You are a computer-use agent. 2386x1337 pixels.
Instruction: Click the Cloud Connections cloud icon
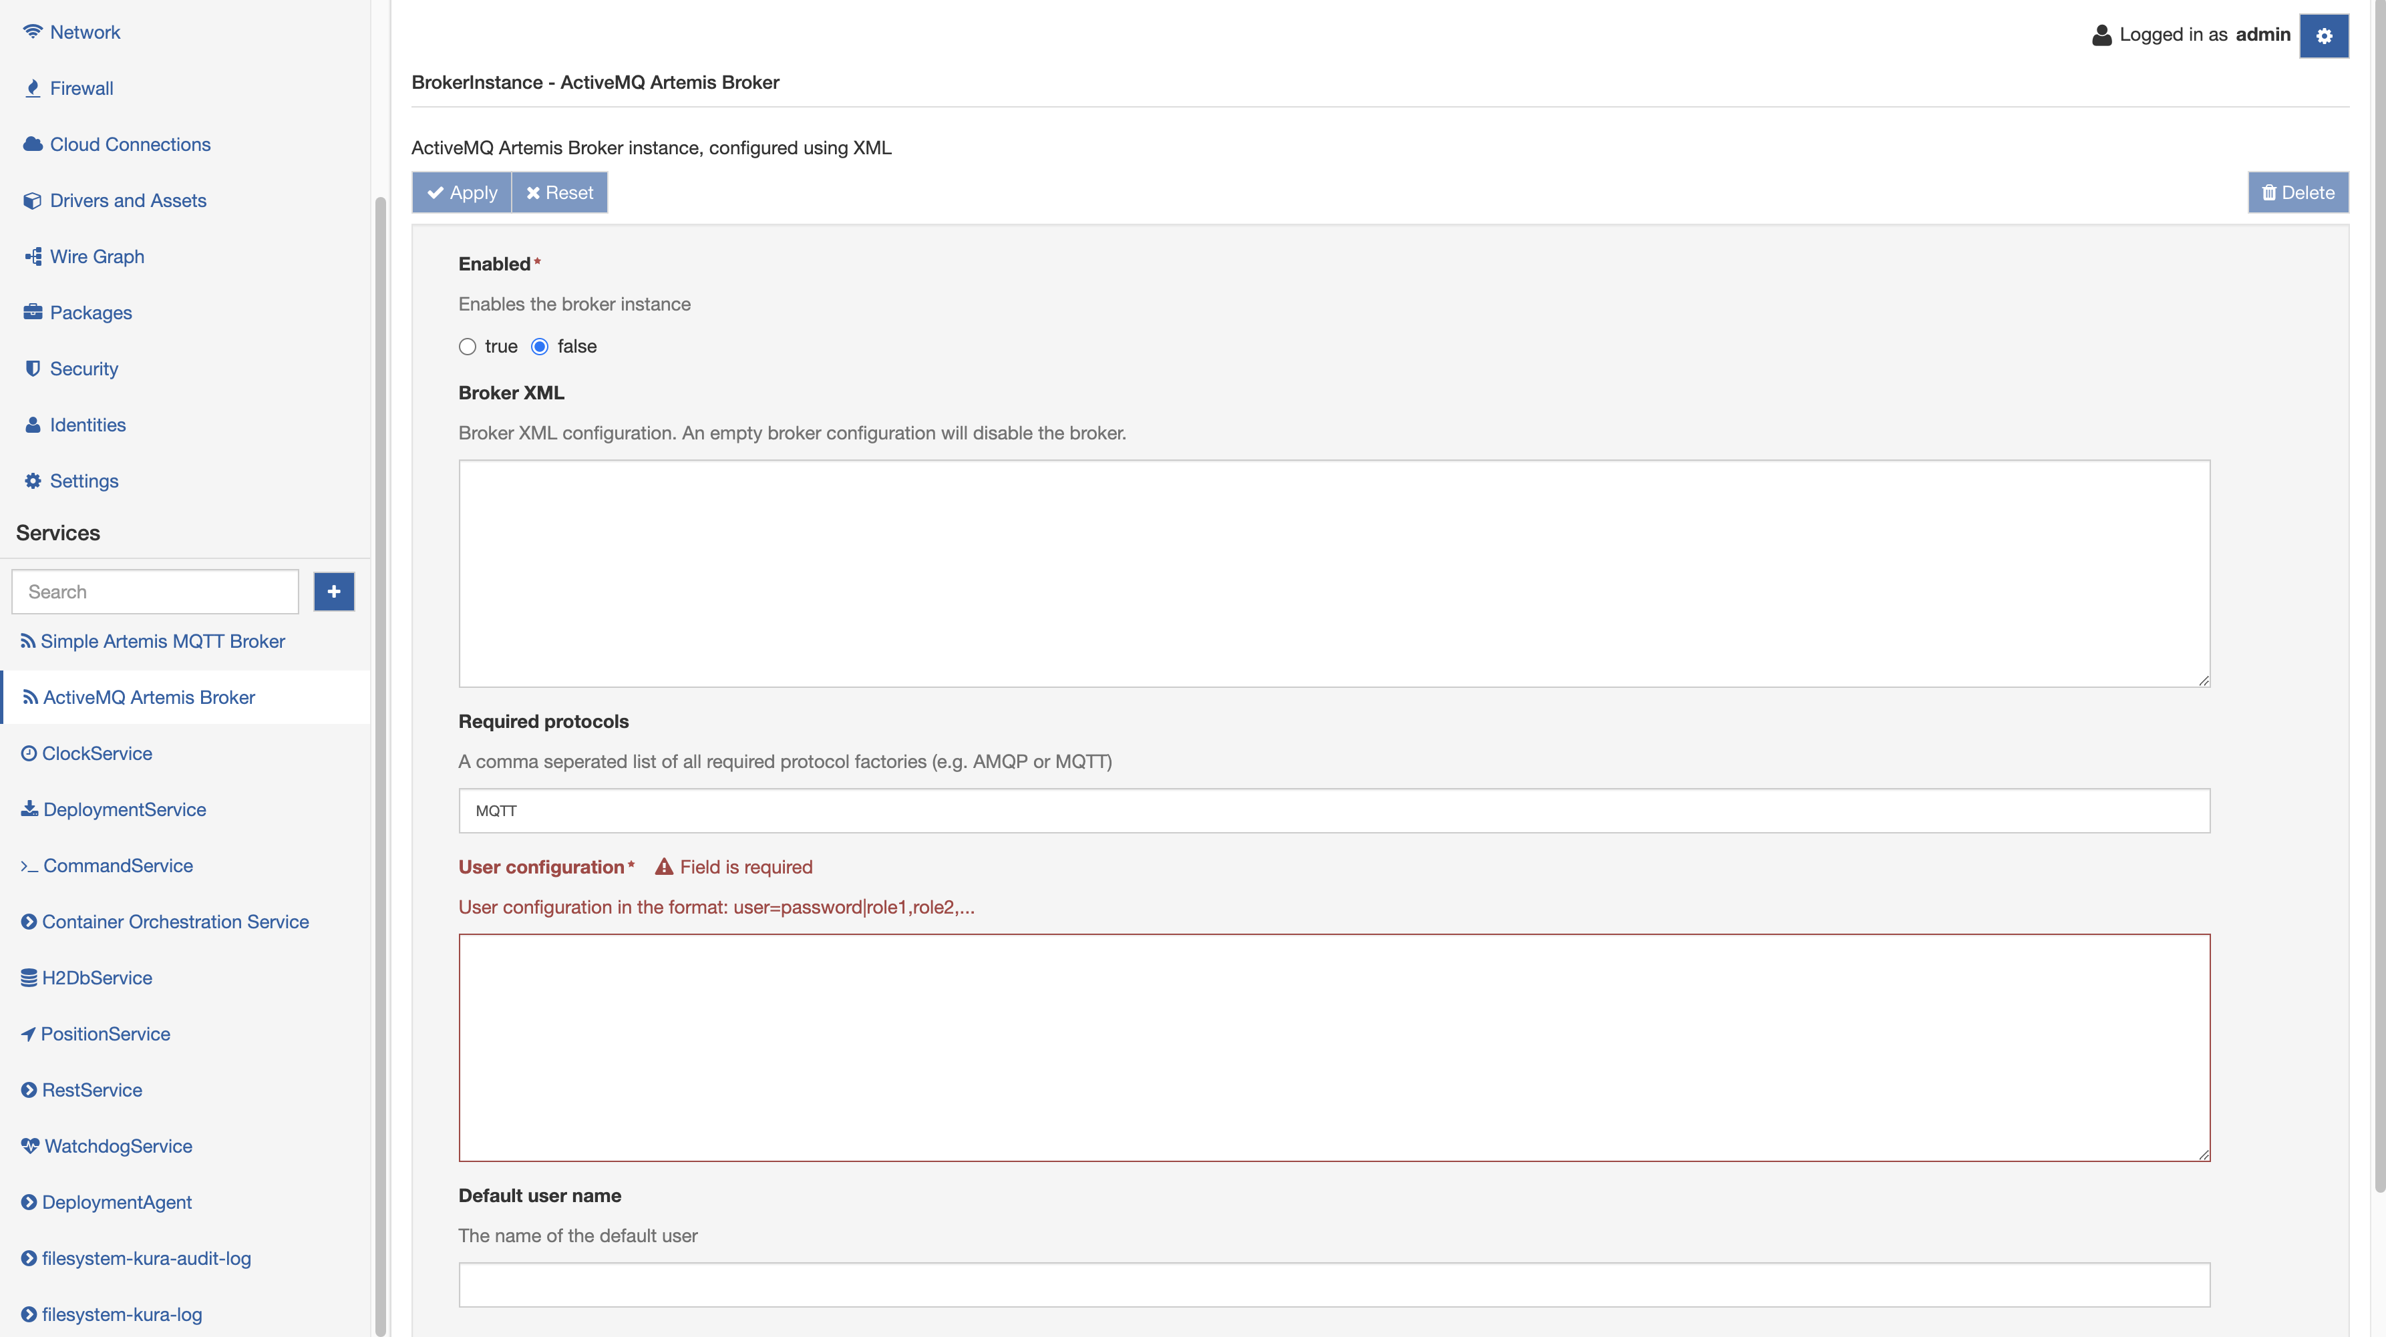click(x=33, y=144)
